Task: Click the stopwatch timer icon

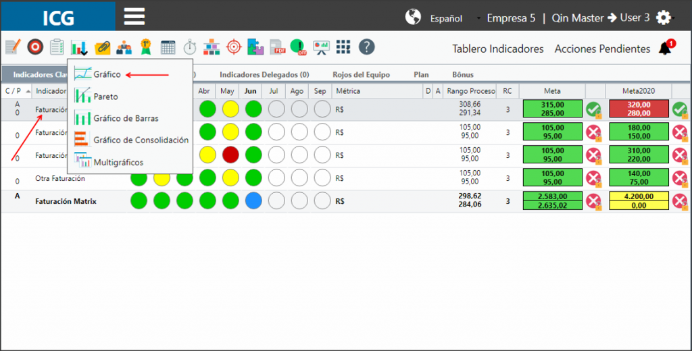Action: 190,47
